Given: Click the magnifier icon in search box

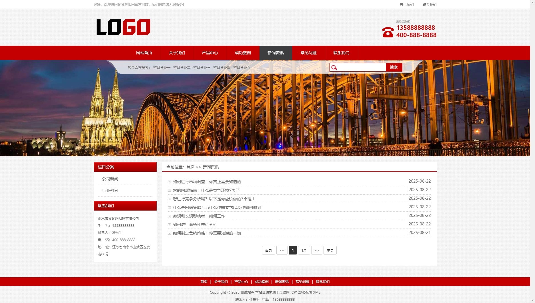Looking at the screenshot, I should click(334, 68).
